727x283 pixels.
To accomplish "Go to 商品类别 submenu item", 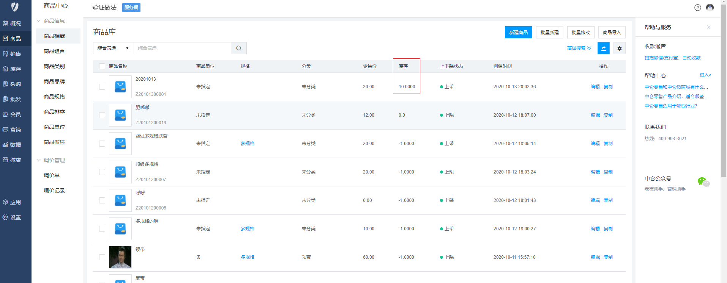I will (54, 66).
